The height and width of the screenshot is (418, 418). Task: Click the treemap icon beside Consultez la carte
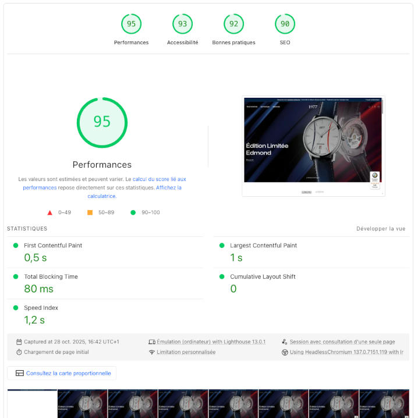coord(20,373)
